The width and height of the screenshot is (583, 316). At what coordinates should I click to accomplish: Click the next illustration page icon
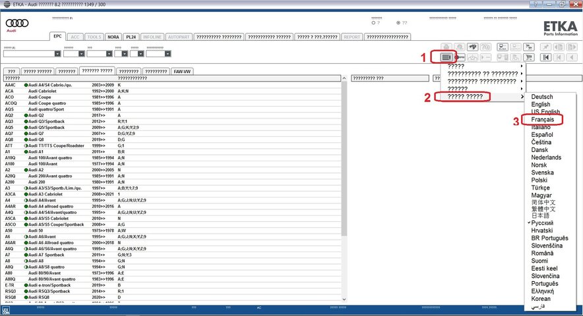click(572, 47)
